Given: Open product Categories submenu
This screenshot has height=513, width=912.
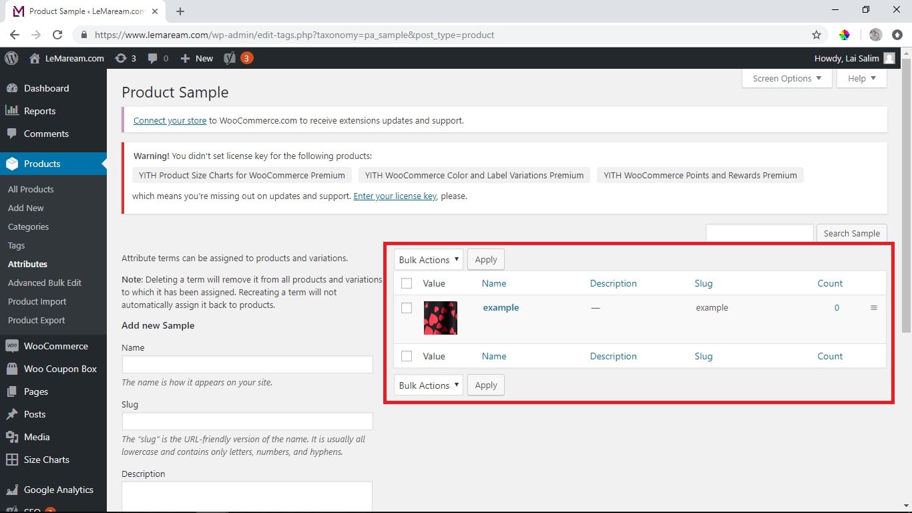Looking at the screenshot, I should click(x=28, y=226).
